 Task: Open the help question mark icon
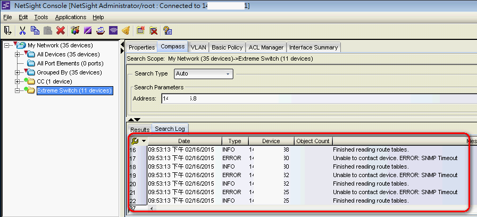click(x=168, y=30)
